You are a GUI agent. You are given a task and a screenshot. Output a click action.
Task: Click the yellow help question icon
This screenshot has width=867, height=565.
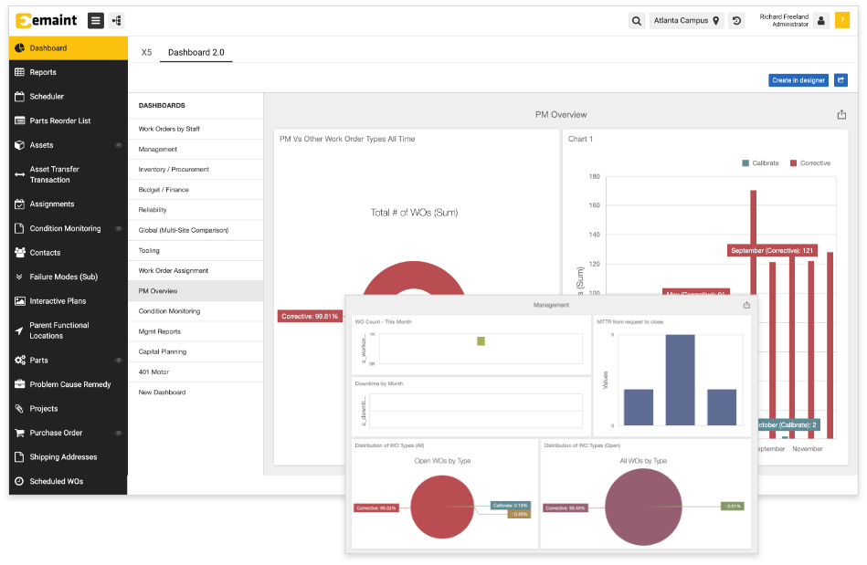click(x=842, y=20)
